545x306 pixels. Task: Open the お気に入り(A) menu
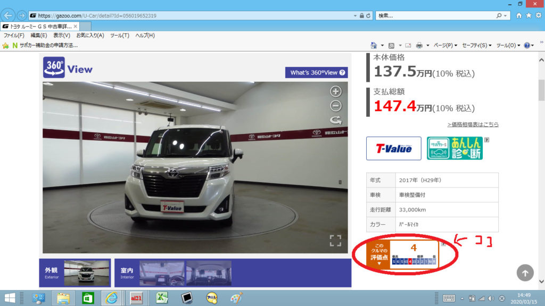(90, 36)
